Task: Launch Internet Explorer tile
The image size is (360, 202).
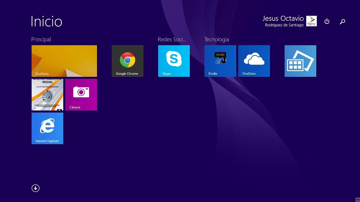Action: click(47, 128)
